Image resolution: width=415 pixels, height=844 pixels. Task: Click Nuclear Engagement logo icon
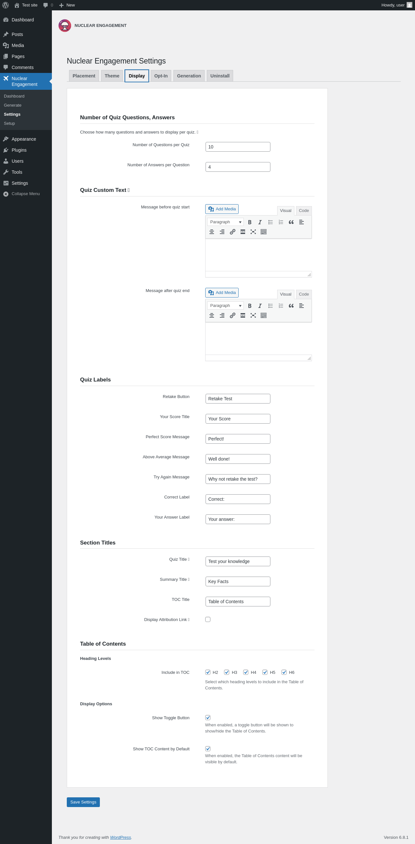point(65,26)
